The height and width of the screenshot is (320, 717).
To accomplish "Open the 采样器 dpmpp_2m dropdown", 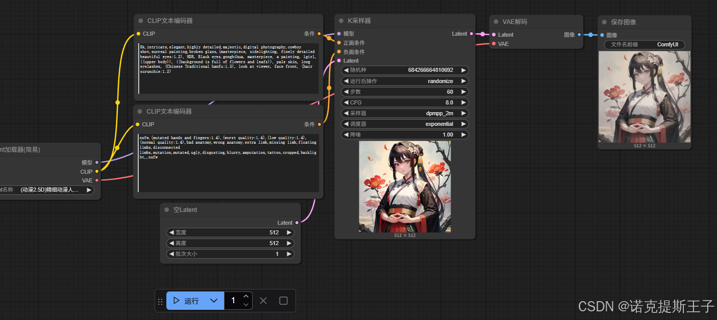I will (x=405, y=113).
